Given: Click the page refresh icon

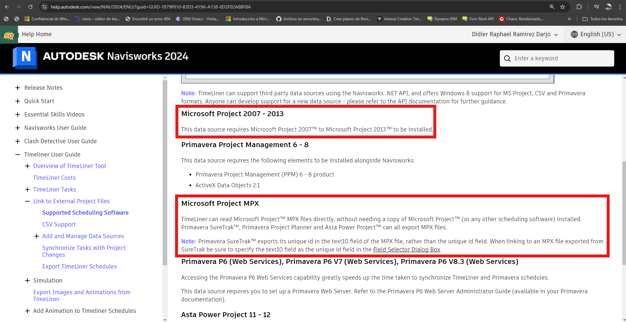Looking at the screenshot, I should pyautogui.click(x=30, y=7).
